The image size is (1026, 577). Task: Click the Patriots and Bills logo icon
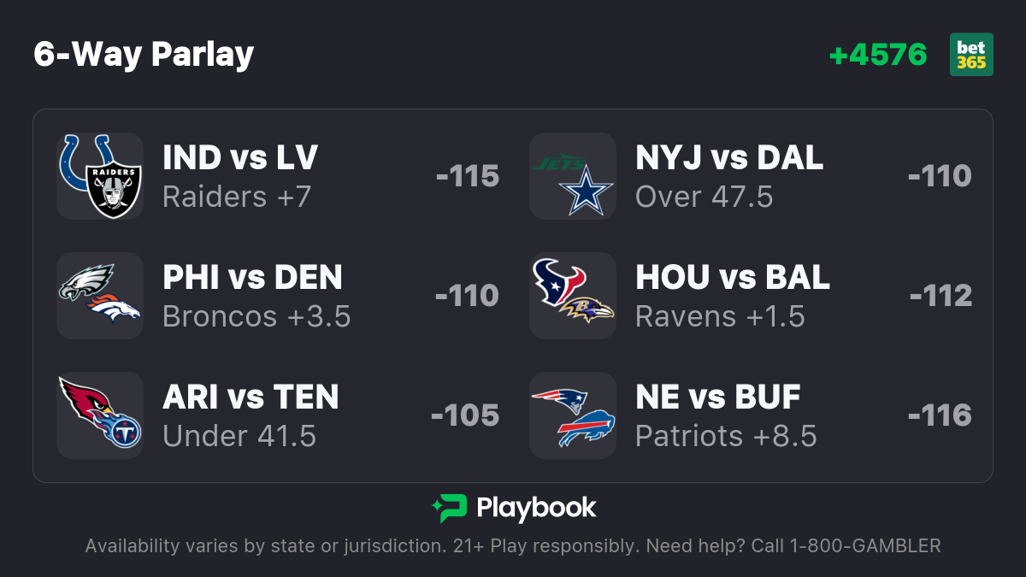572,415
